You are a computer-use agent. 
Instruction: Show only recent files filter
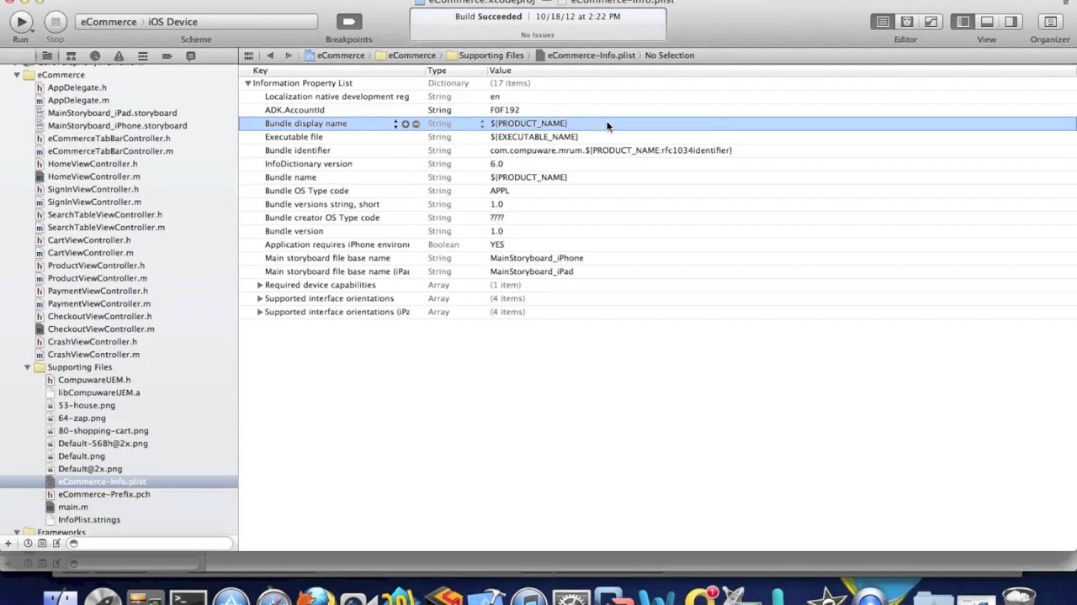tap(28, 544)
